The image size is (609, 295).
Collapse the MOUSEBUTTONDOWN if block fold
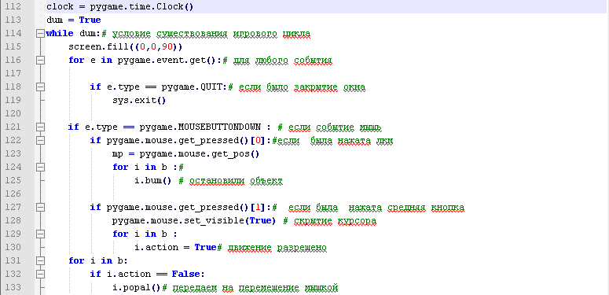pyautogui.click(x=39, y=127)
